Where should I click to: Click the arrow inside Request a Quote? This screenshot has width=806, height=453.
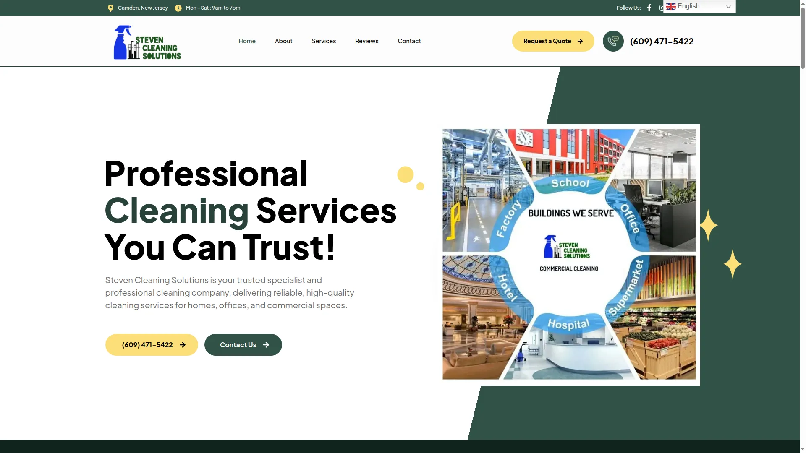point(580,41)
